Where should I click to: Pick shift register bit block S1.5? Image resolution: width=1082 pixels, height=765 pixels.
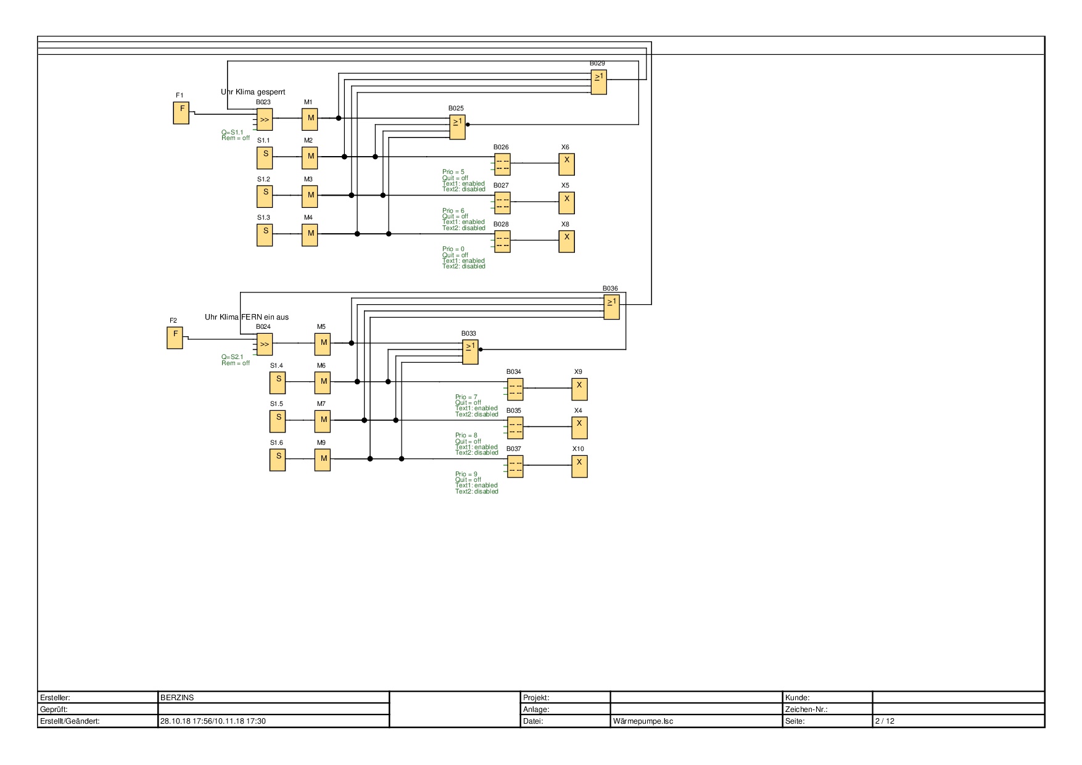coord(278,421)
